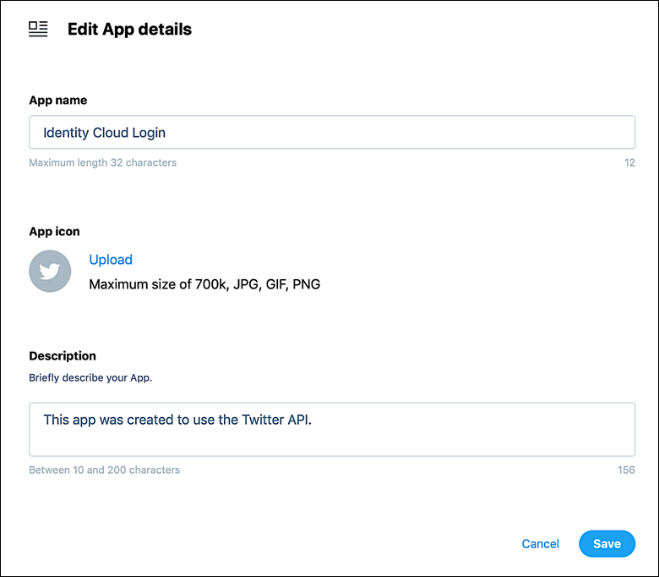Click the 'Briefly describe your App.' helper text
This screenshot has height=577, width=659.
90,377
